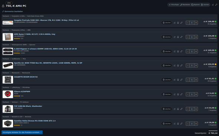Delete the Xilence A250PWM row with Löschen
The image size is (219, 136).
tap(167, 94)
